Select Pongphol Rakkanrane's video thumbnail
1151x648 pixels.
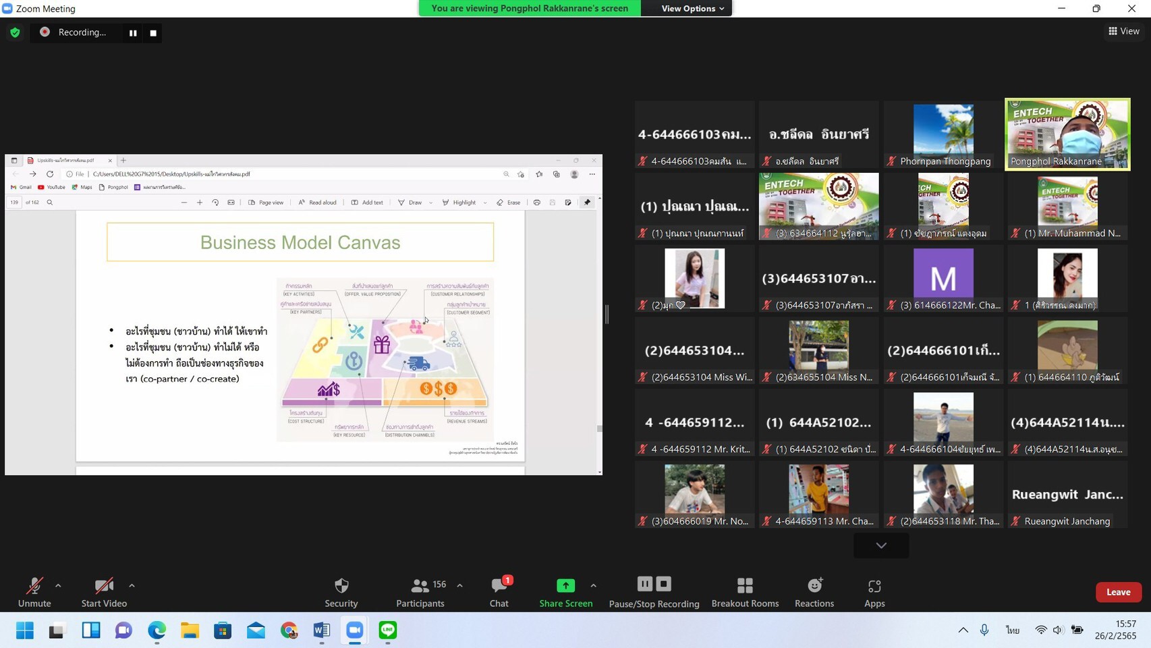[x=1067, y=134]
